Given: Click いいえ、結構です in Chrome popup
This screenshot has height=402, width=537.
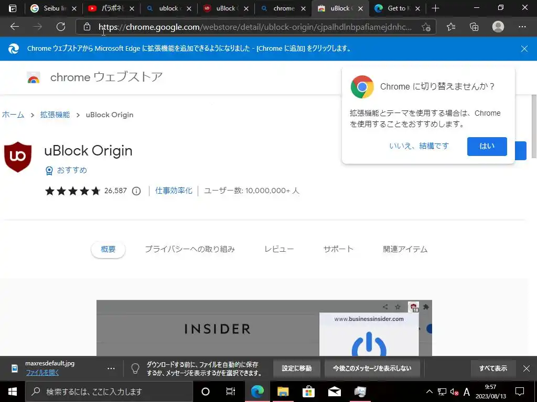Looking at the screenshot, I should coord(419,146).
